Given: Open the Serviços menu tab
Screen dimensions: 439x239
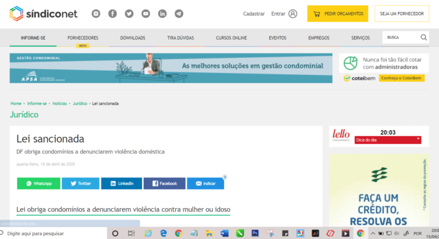Looking at the screenshot, I should [x=361, y=38].
